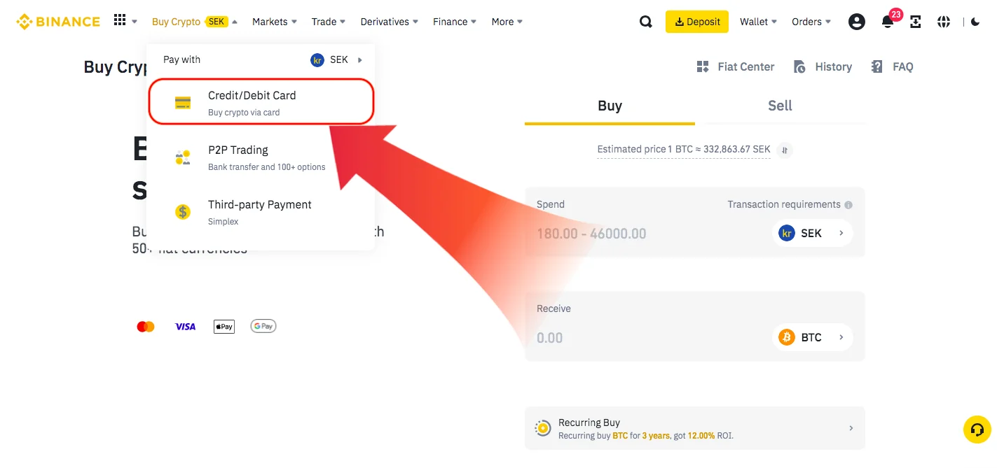Image resolution: width=997 pixels, height=468 pixels.
Task: Expand the Recurring Buy panel
Action: click(x=694, y=428)
